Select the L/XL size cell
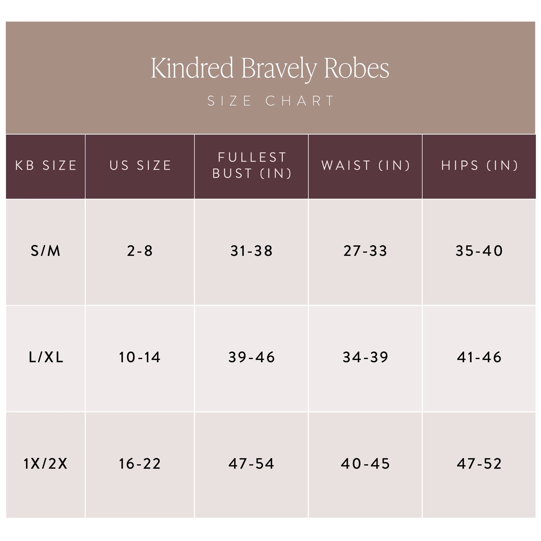The width and height of the screenshot is (541, 541). click(46, 357)
